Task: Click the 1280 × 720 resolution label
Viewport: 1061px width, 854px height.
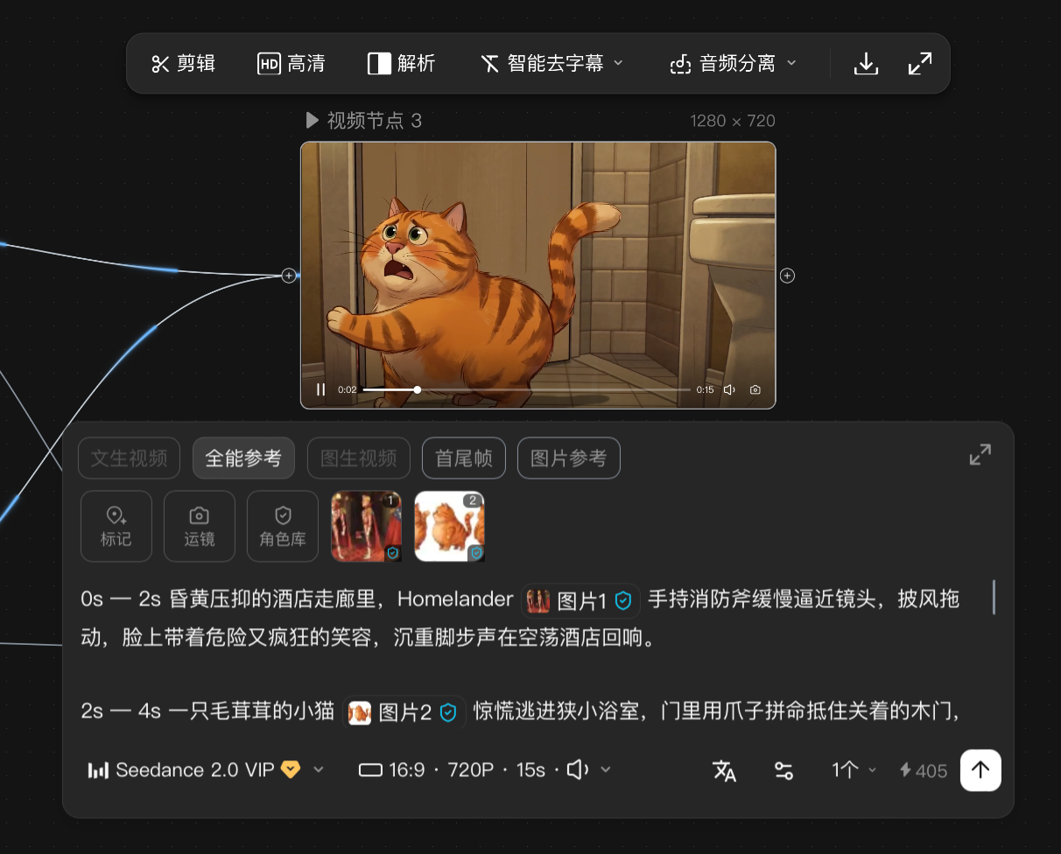Action: click(x=733, y=121)
